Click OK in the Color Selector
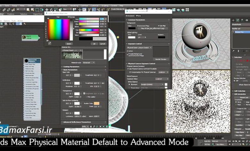 click(94, 44)
